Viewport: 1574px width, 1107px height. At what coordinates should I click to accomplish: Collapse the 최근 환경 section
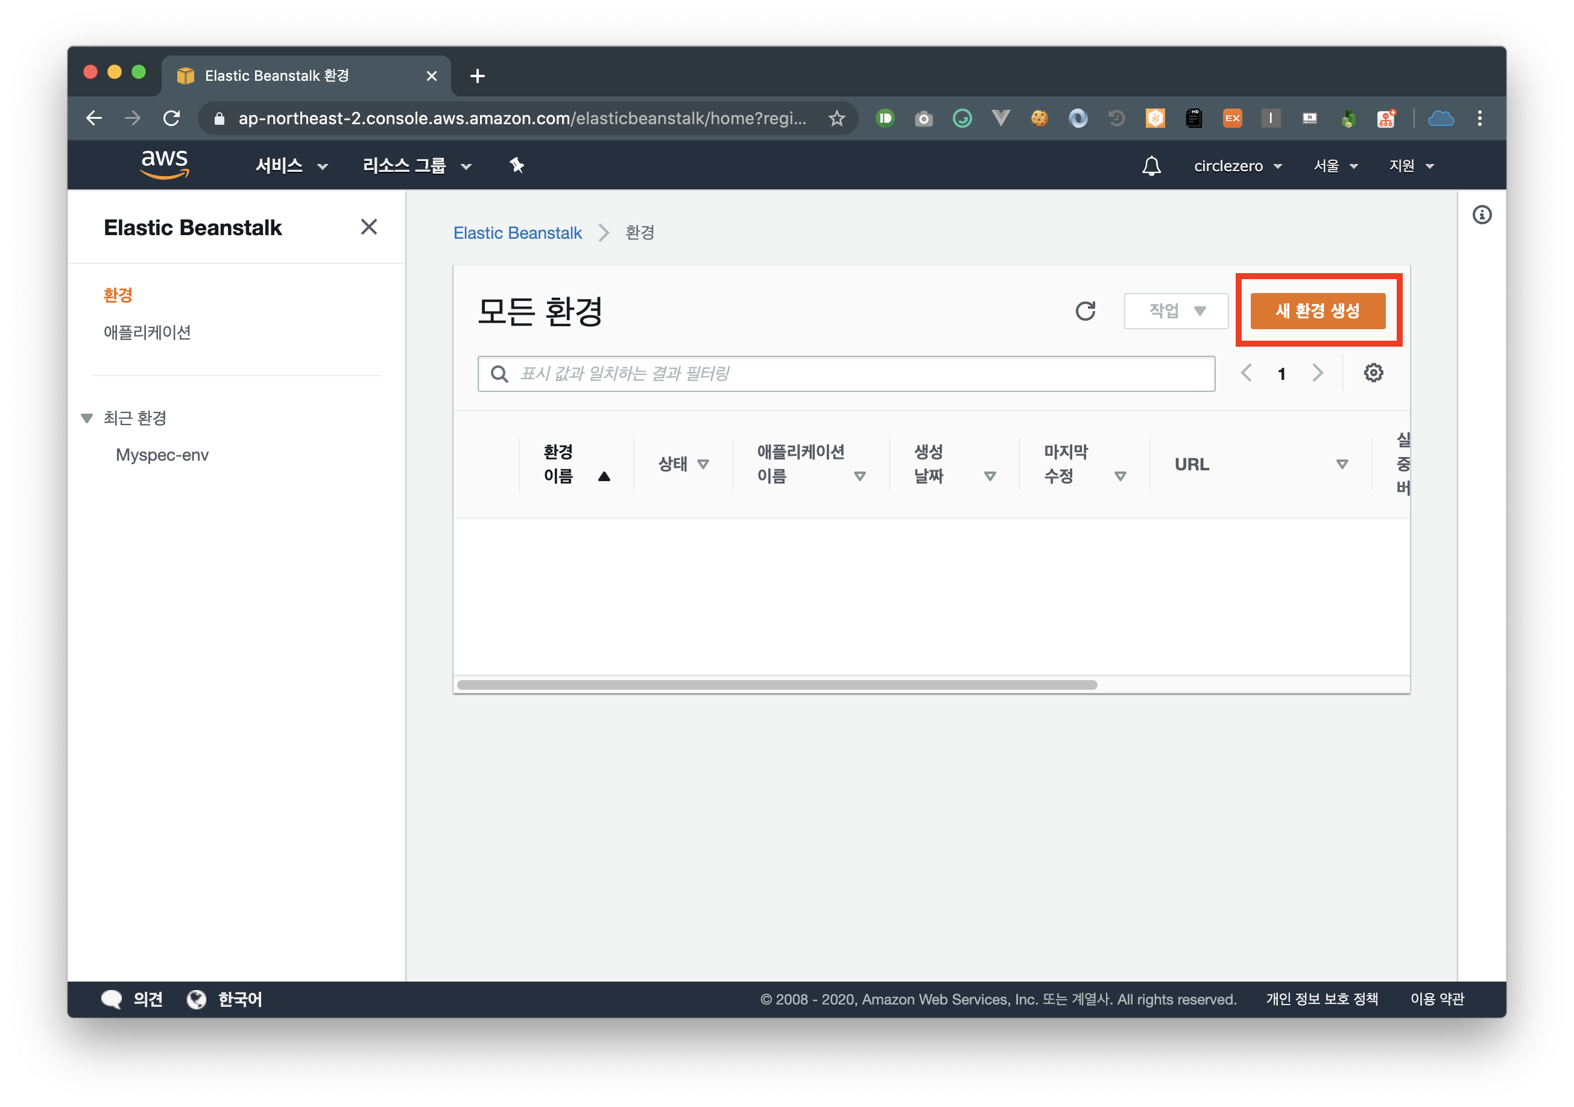tap(87, 418)
